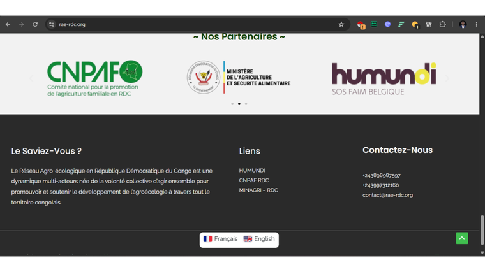The image size is (485, 272).
Task: Open the HUMUNDI footer link
Action: [252, 171]
